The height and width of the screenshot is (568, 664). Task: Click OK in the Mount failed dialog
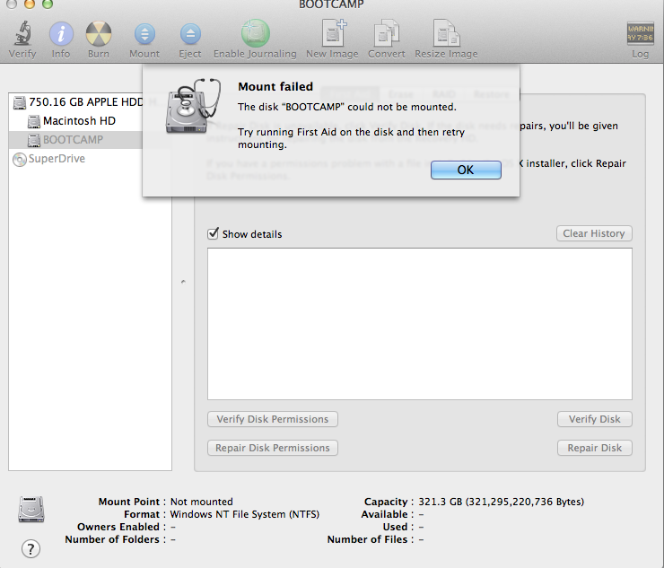click(x=466, y=170)
